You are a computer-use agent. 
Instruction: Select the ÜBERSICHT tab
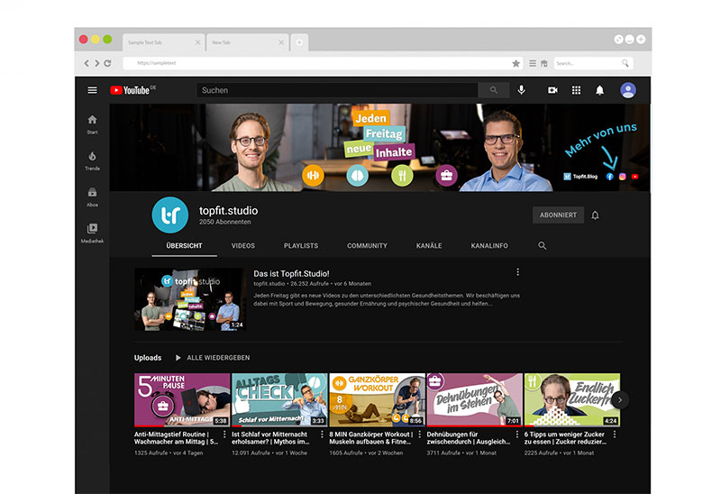[x=184, y=245]
